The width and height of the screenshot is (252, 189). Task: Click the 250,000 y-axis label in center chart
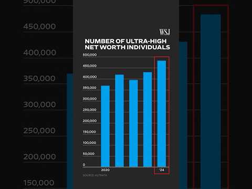click(89, 110)
